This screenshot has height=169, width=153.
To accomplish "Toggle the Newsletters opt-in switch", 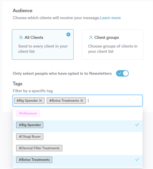I will [x=122, y=73].
